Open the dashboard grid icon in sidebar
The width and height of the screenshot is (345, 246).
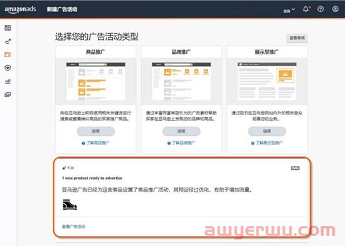click(x=8, y=28)
